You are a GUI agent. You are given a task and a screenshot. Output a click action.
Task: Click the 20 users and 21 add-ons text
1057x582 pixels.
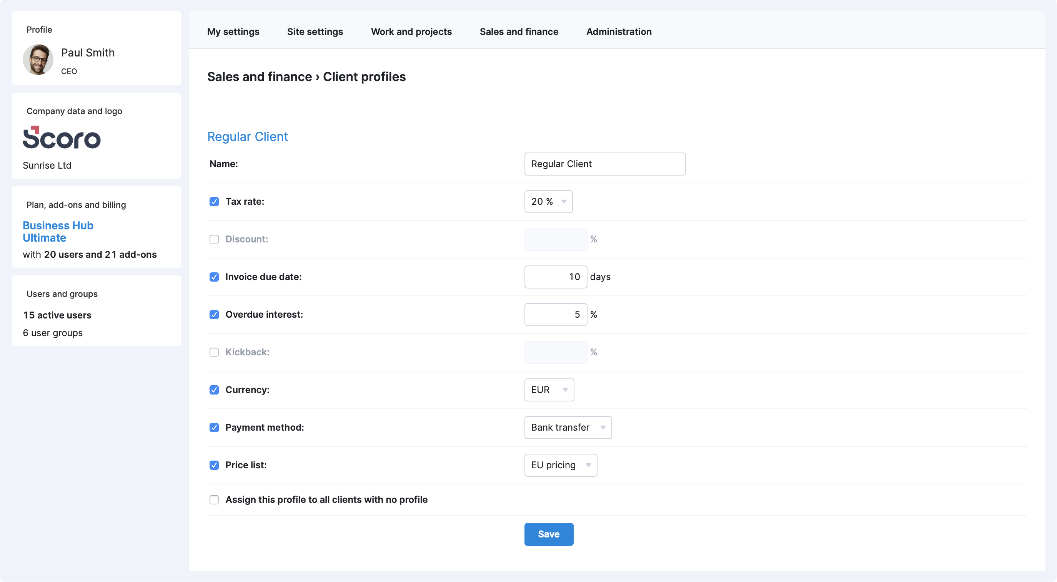click(100, 255)
